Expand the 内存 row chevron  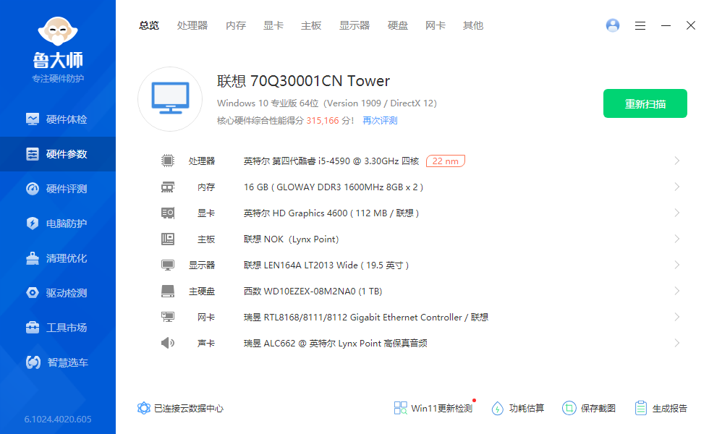(x=677, y=187)
